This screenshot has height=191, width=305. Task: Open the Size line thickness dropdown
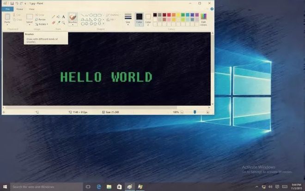[x=128, y=19]
